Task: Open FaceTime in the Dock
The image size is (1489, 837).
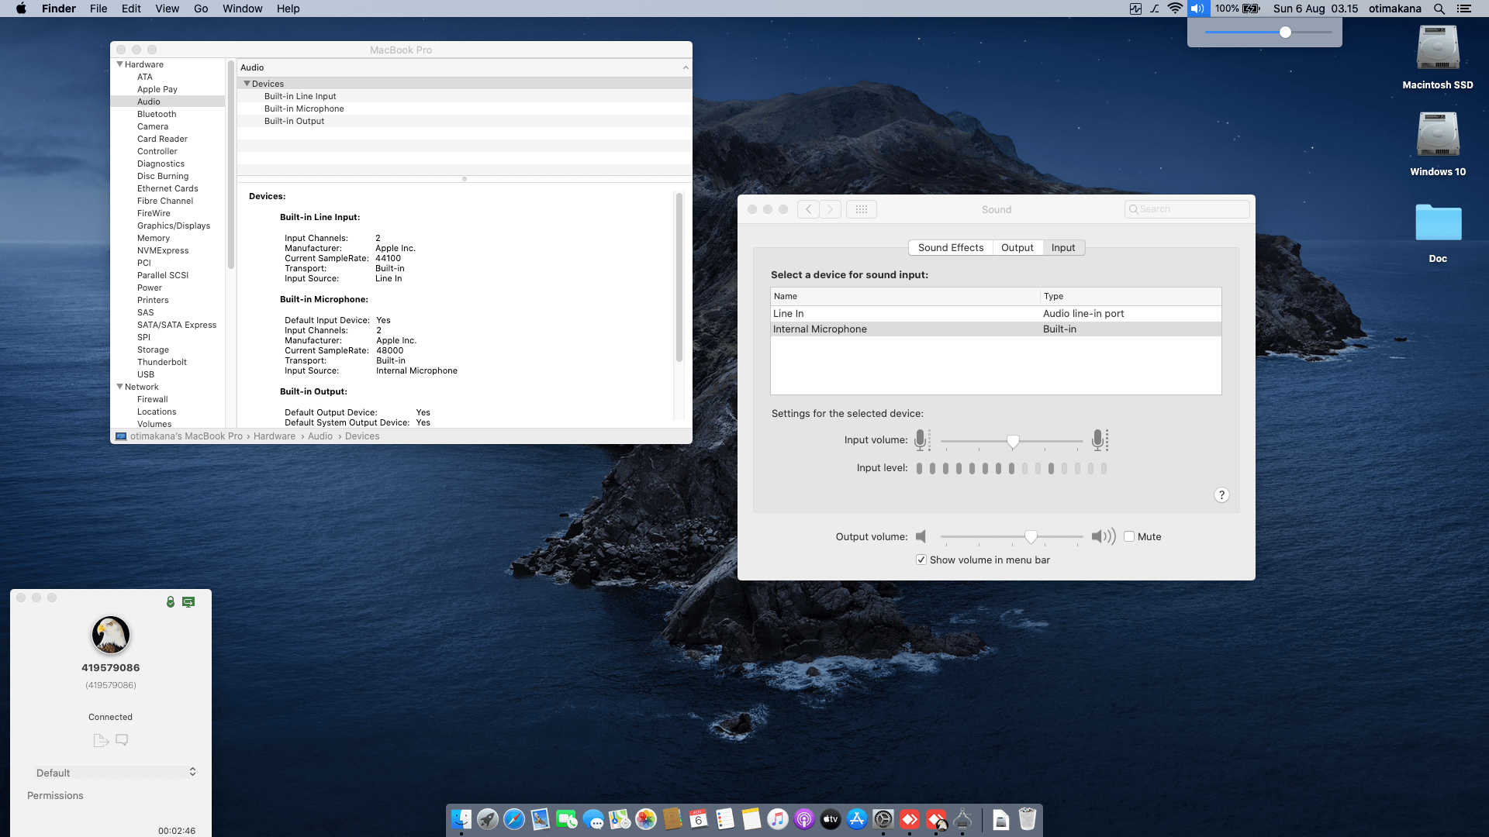Action: (567, 819)
